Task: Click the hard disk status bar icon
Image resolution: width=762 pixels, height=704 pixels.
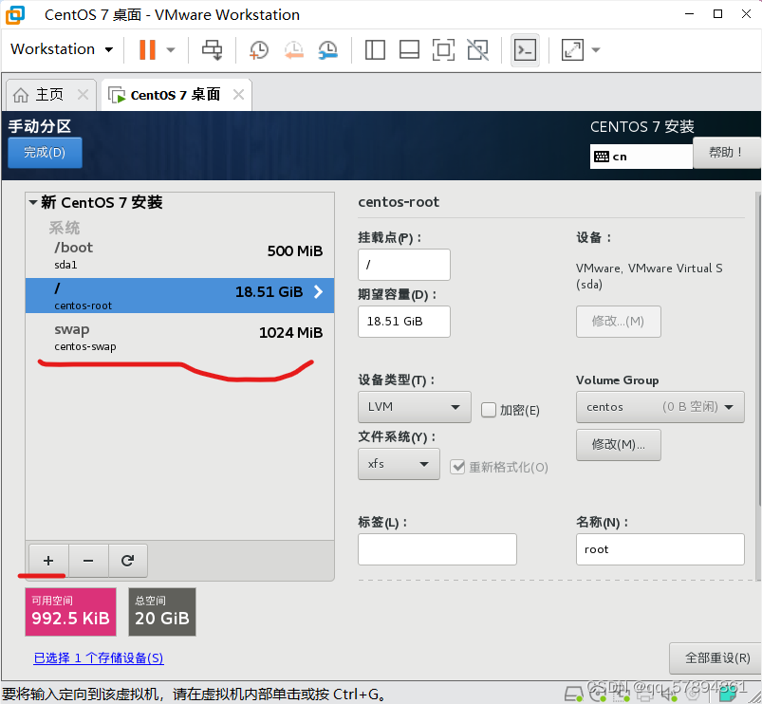Action: pyautogui.click(x=573, y=694)
